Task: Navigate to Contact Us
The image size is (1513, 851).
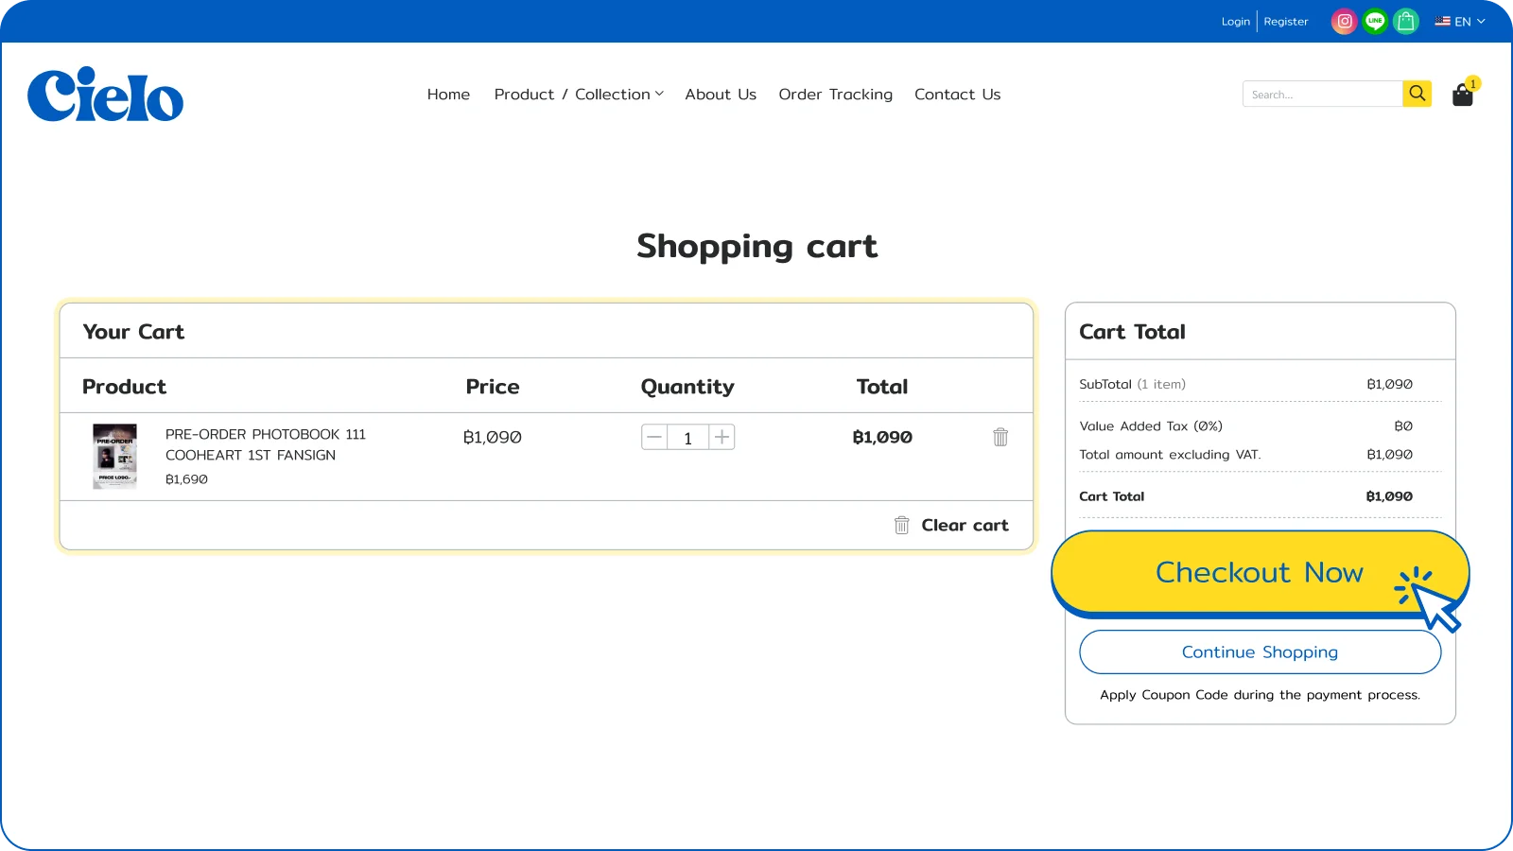Action: click(957, 95)
